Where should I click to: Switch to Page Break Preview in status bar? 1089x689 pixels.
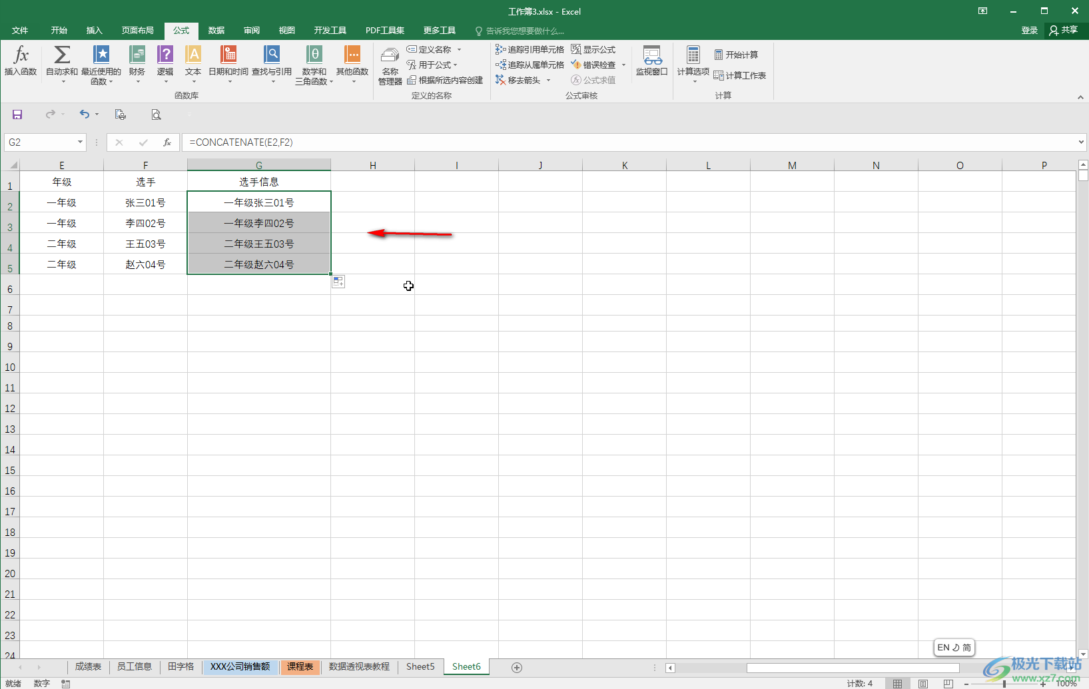pos(948,683)
